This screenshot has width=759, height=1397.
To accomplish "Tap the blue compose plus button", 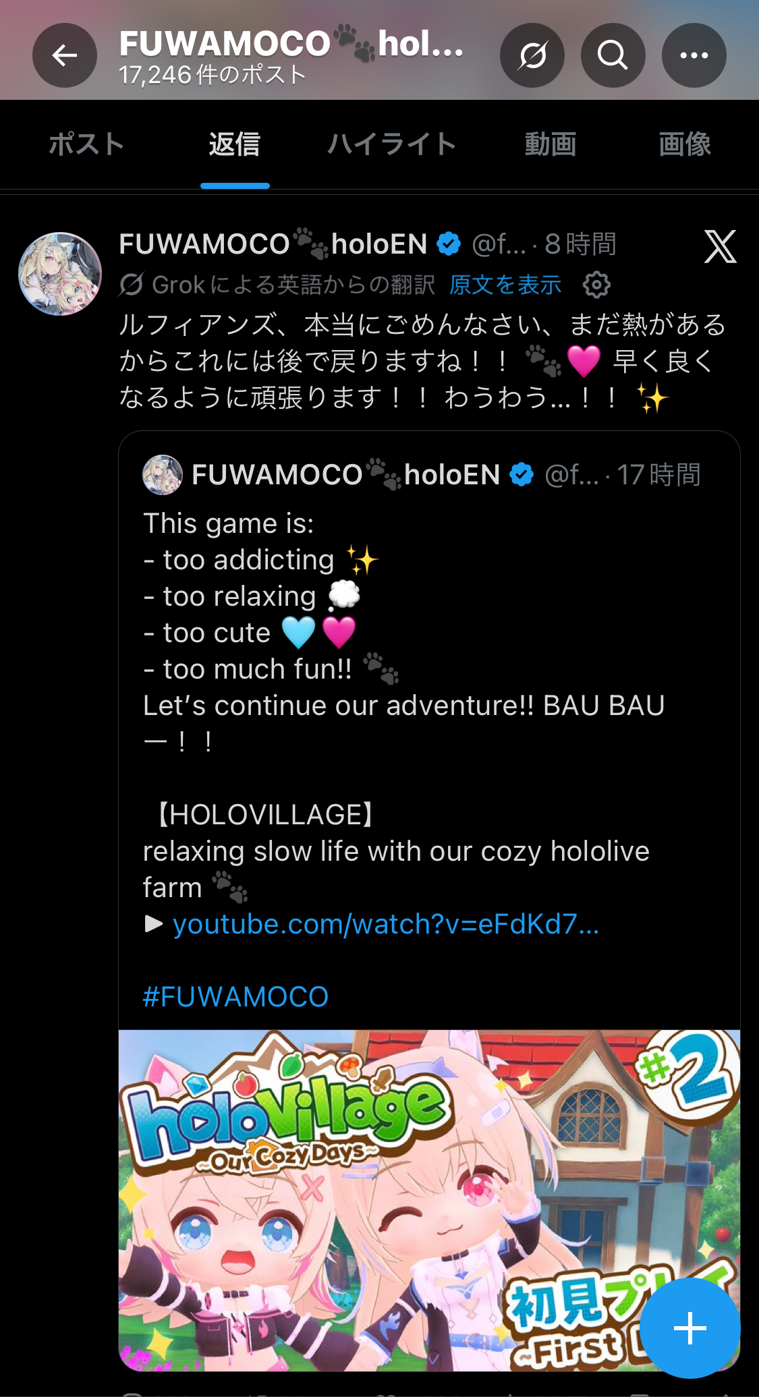I will tap(690, 1328).
